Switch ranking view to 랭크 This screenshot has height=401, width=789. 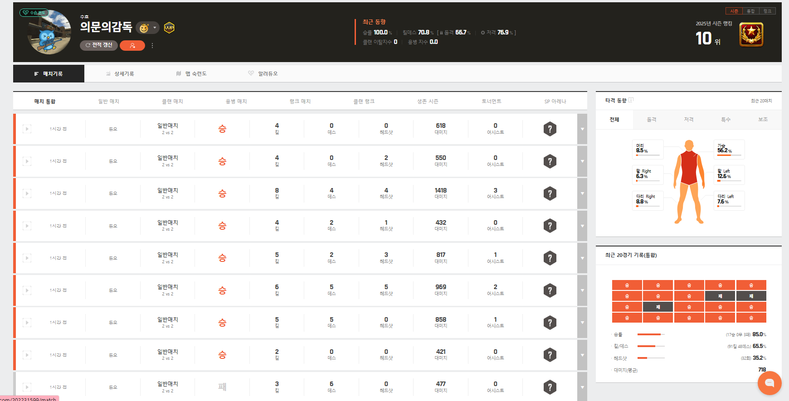[x=767, y=11]
